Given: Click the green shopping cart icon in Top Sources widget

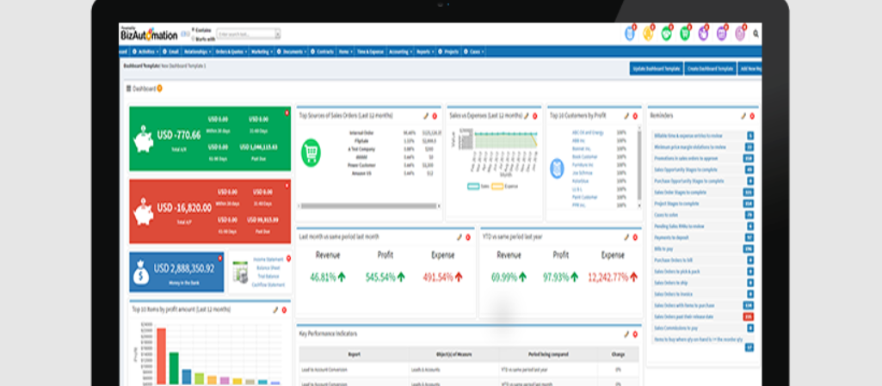Looking at the screenshot, I should pos(311,153).
